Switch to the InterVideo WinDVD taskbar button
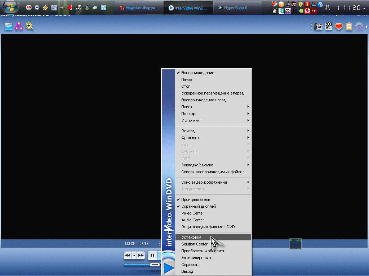This screenshot has width=369, height=276. 188,8
